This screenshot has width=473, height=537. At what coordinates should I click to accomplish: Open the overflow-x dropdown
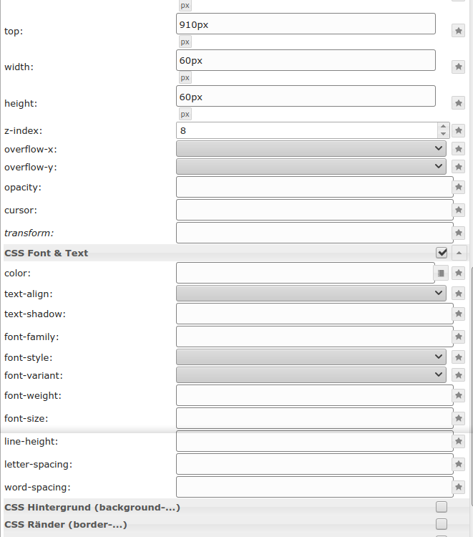(x=311, y=148)
